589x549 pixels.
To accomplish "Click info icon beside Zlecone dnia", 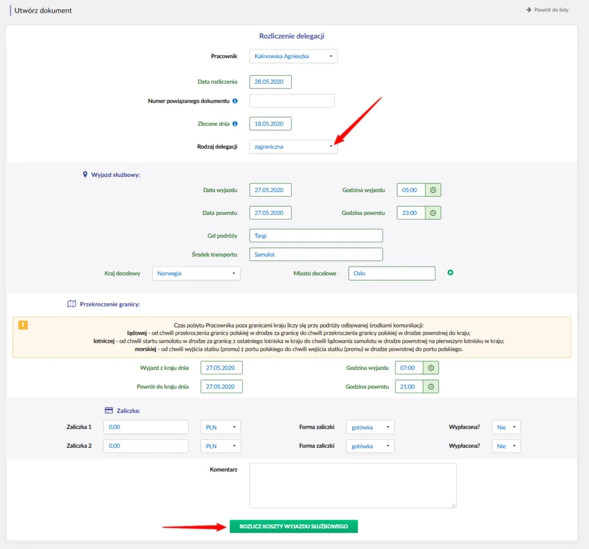I will pos(235,124).
